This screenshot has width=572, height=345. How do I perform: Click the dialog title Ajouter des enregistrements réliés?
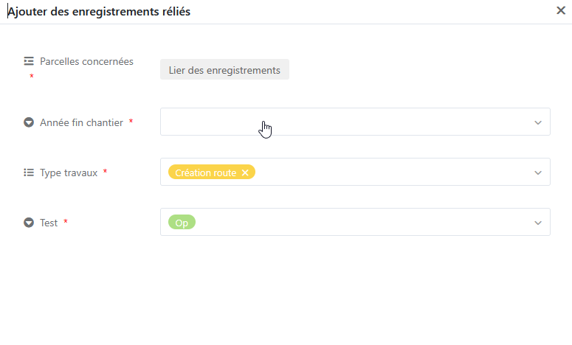coord(99,12)
